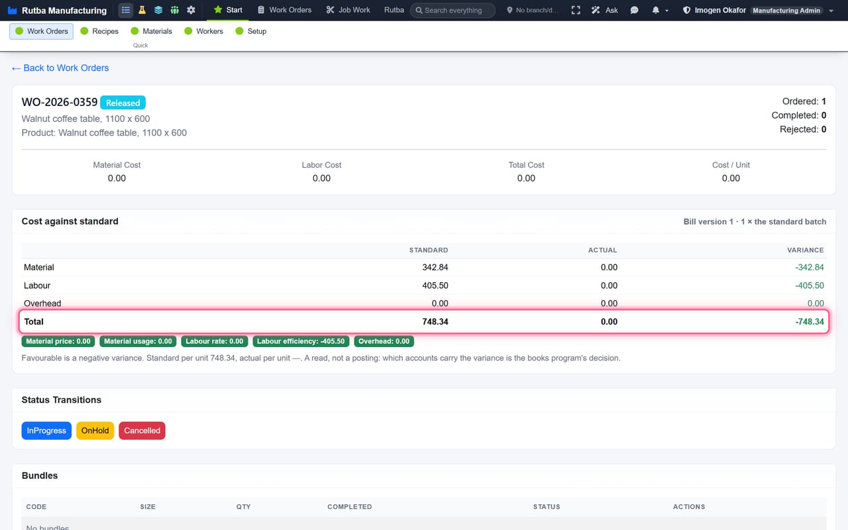Click the Labour efficiency: -405.50 badge
848x530 pixels.
click(301, 341)
